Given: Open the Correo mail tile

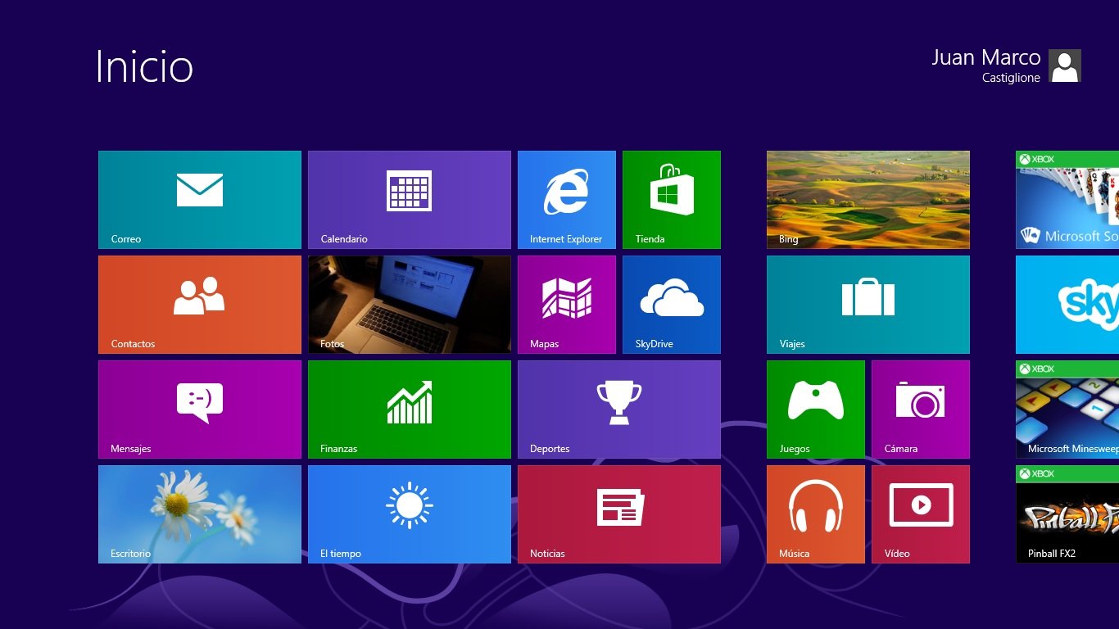Looking at the screenshot, I should pyautogui.click(x=200, y=200).
